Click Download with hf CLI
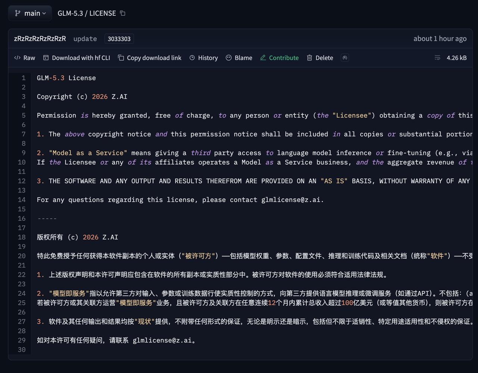Screen dimensions: 478x373 click(x=77, y=58)
